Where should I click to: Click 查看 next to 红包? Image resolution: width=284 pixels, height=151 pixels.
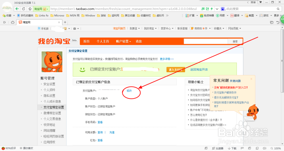100,140
